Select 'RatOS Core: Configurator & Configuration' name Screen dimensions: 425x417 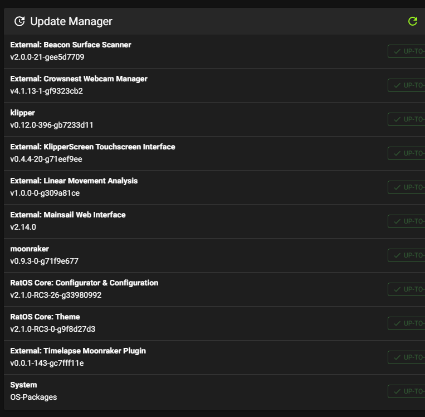tap(84, 283)
